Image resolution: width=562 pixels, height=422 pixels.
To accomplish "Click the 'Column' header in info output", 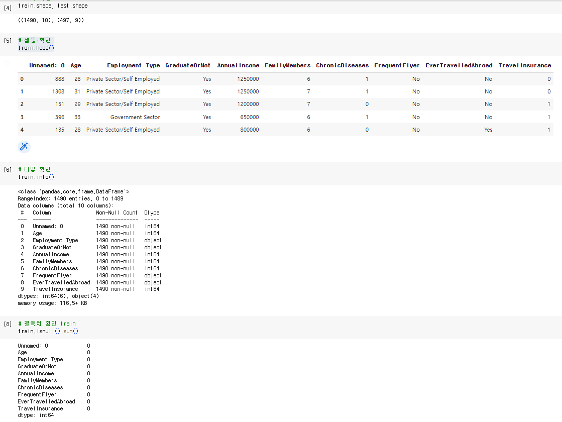I will point(42,213).
